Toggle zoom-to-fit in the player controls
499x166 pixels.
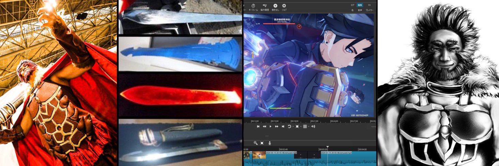tap(297, 127)
